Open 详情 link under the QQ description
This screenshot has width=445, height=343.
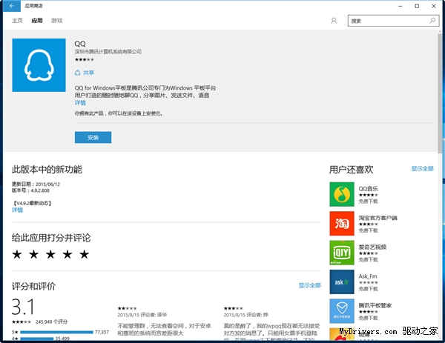[80, 103]
